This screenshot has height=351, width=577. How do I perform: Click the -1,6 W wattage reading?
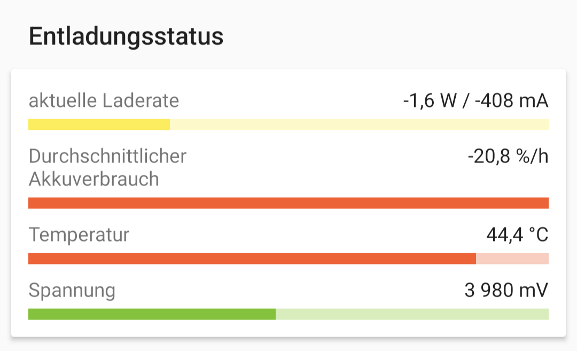click(x=427, y=100)
